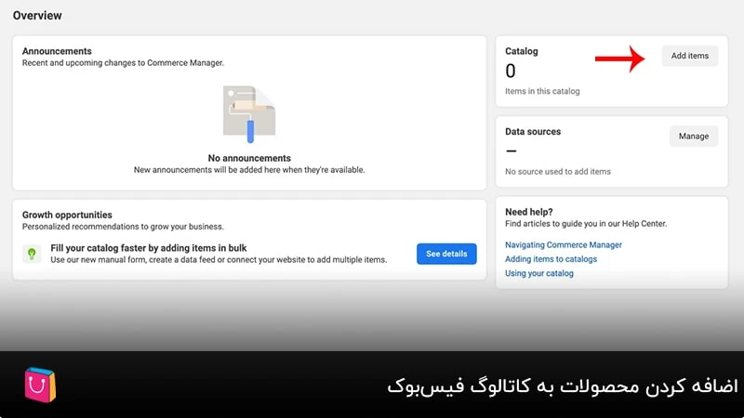The height and width of the screenshot is (418, 744).
Task: Select the Growth opportunities heading
Action: click(67, 215)
